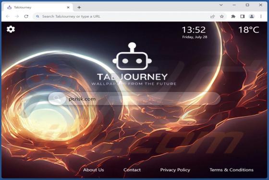
Task: Click the TabJourney robot logo
Action: pos(132,56)
